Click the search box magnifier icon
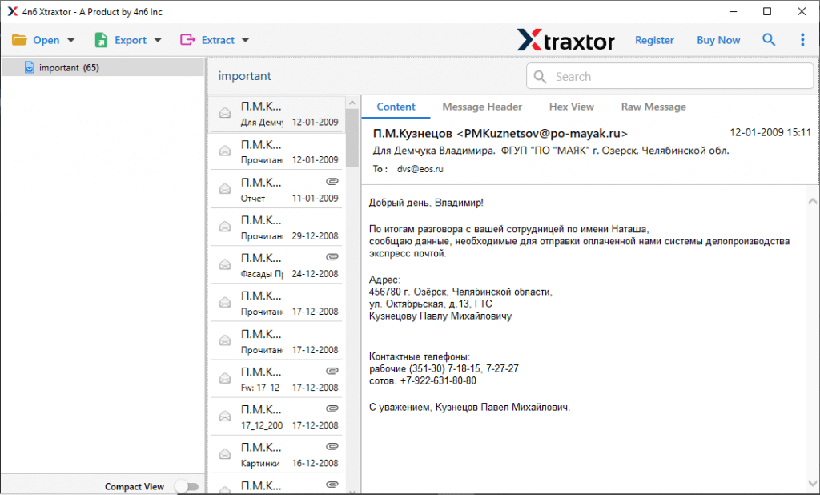The width and height of the screenshot is (820, 495). 540,77
